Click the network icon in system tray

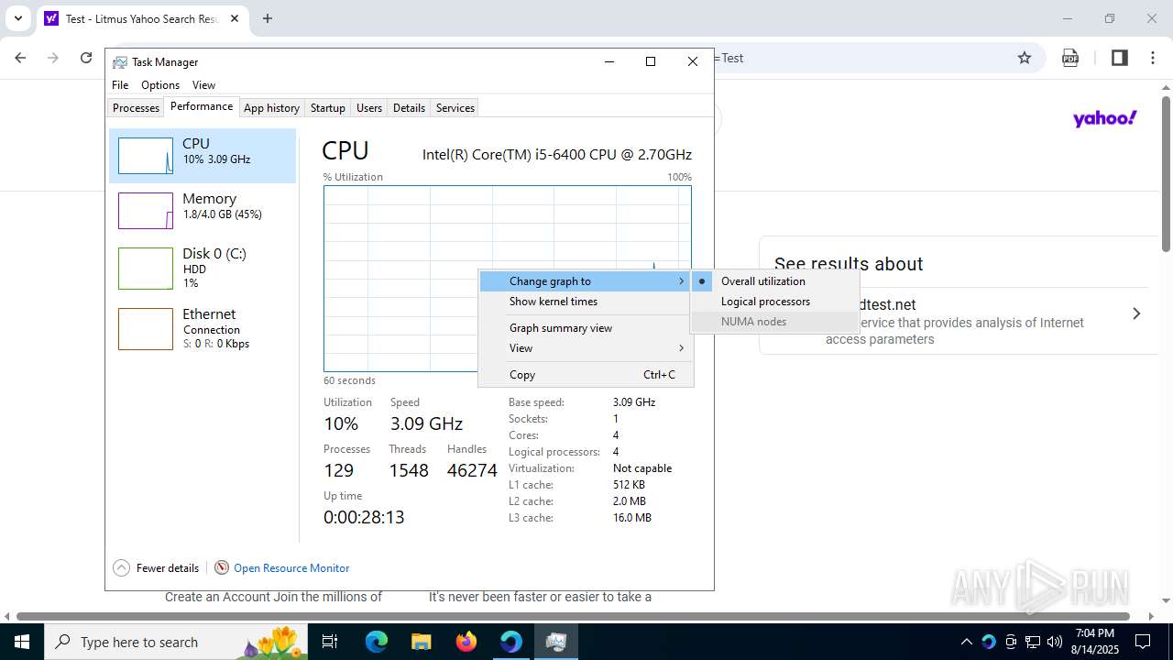click(x=1033, y=642)
